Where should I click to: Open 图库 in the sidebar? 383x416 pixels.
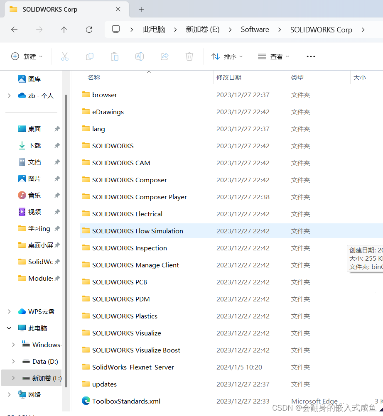point(29,79)
